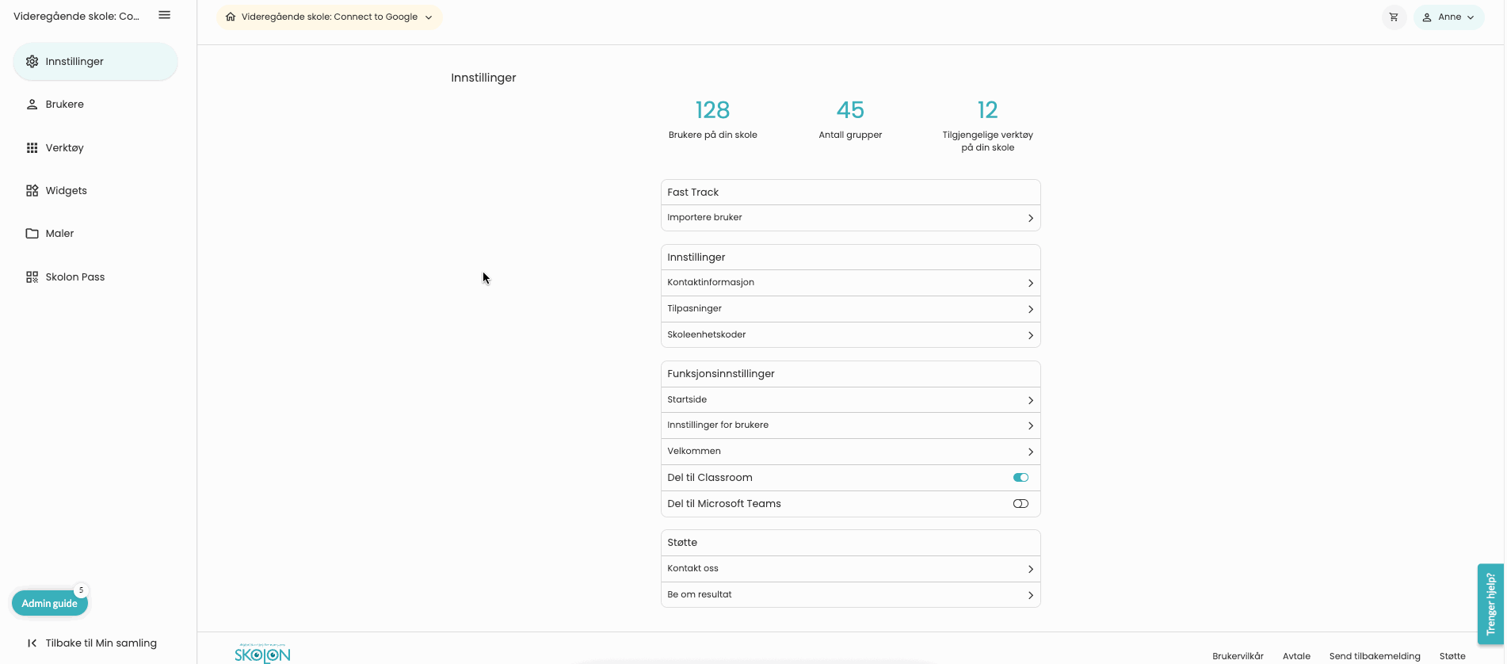The height and width of the screenshot is (664, 1507).
Task: Click the Skolon logo in footer
Action: 262,653
